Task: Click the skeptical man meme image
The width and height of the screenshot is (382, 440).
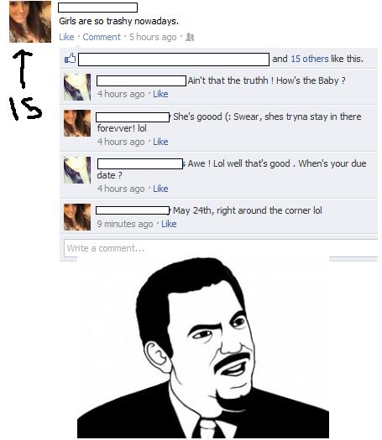Action: [x=203, y=348]
